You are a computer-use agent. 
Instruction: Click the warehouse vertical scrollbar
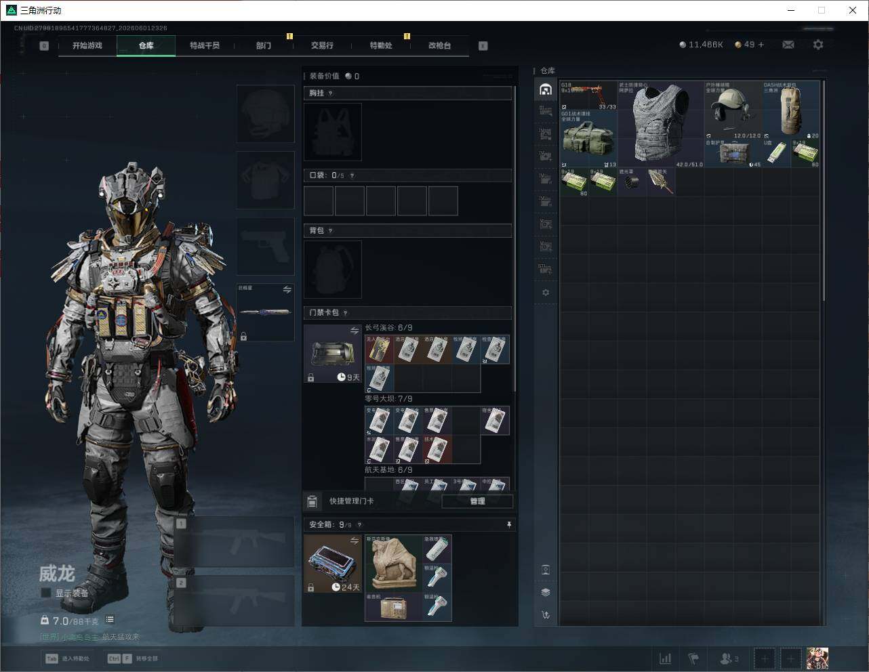[824, 190]
